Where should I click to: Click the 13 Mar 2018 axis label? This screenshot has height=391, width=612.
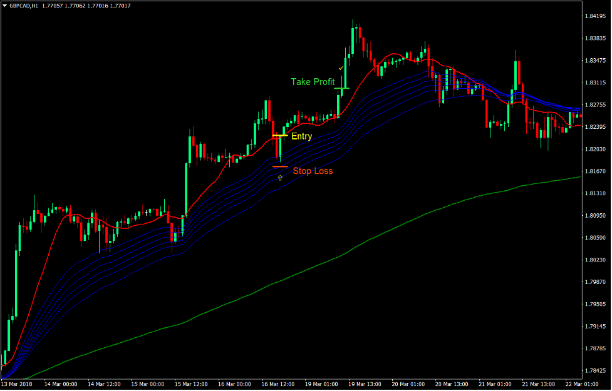[x=17, y=385]
